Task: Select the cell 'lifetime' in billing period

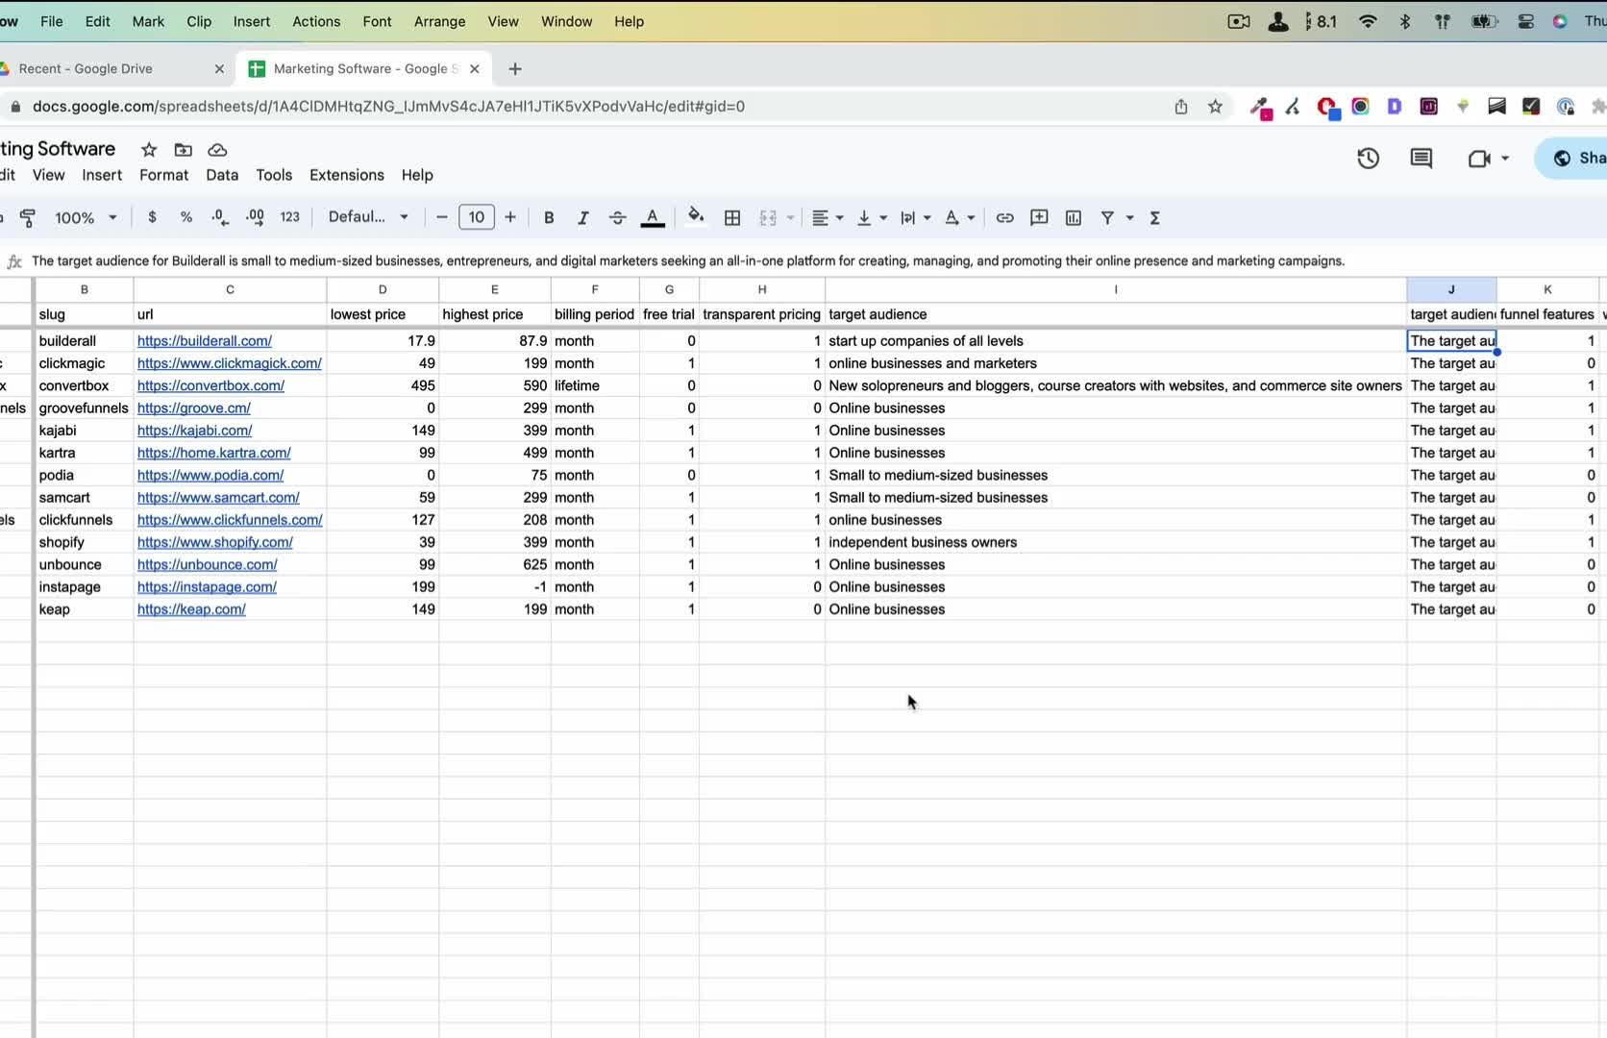Action: pyautogui.click(x=595, y=385)
